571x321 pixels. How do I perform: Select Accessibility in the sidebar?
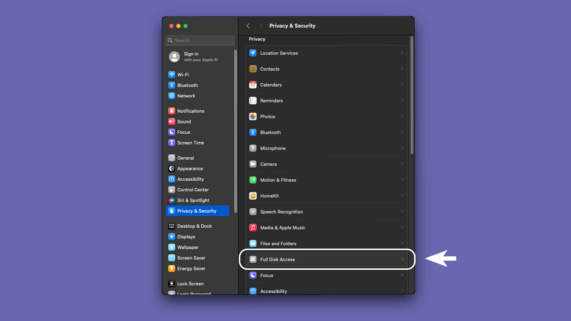(197, 179)
